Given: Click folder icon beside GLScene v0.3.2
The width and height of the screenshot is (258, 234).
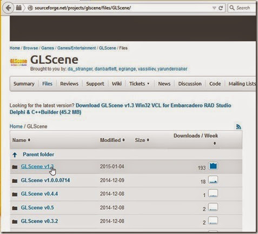Looking at the screenshot, I should click(x=15, y=222).
